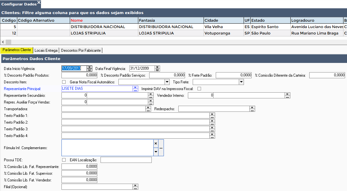Clear the Texto Padrão 2 field
The width and height of the screenshot is (347, 191).
coord(212,120)
